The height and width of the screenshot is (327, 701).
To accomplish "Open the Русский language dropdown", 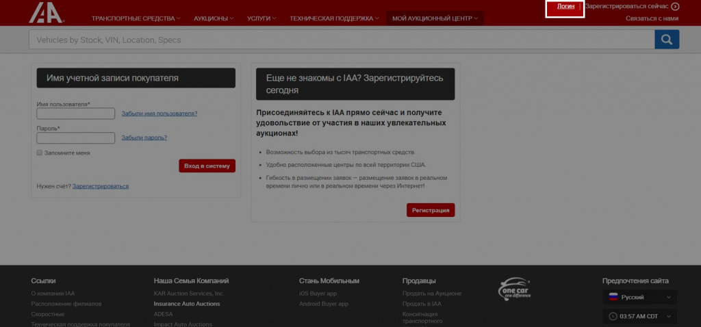I will [x=639, y=297].
